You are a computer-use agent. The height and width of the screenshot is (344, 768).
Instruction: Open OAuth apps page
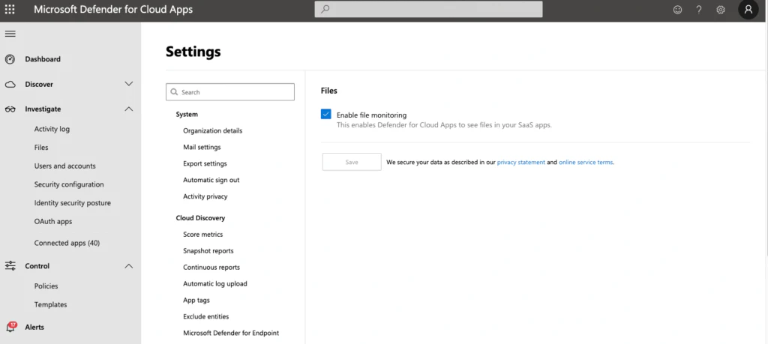point(53,222)
